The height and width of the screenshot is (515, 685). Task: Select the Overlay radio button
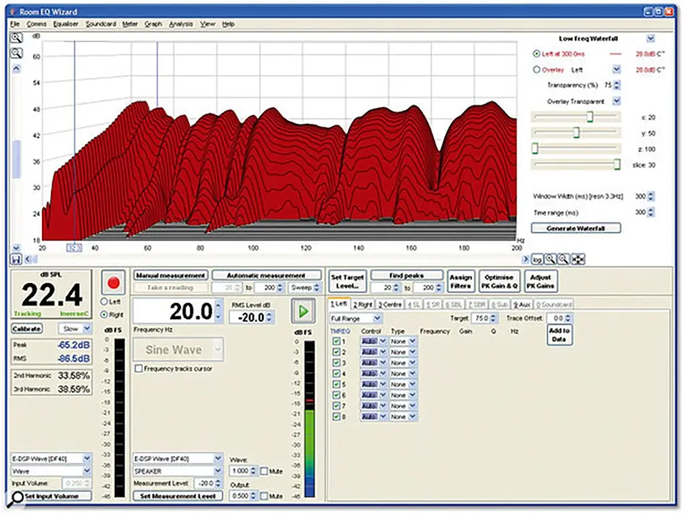tap(536, 70)
